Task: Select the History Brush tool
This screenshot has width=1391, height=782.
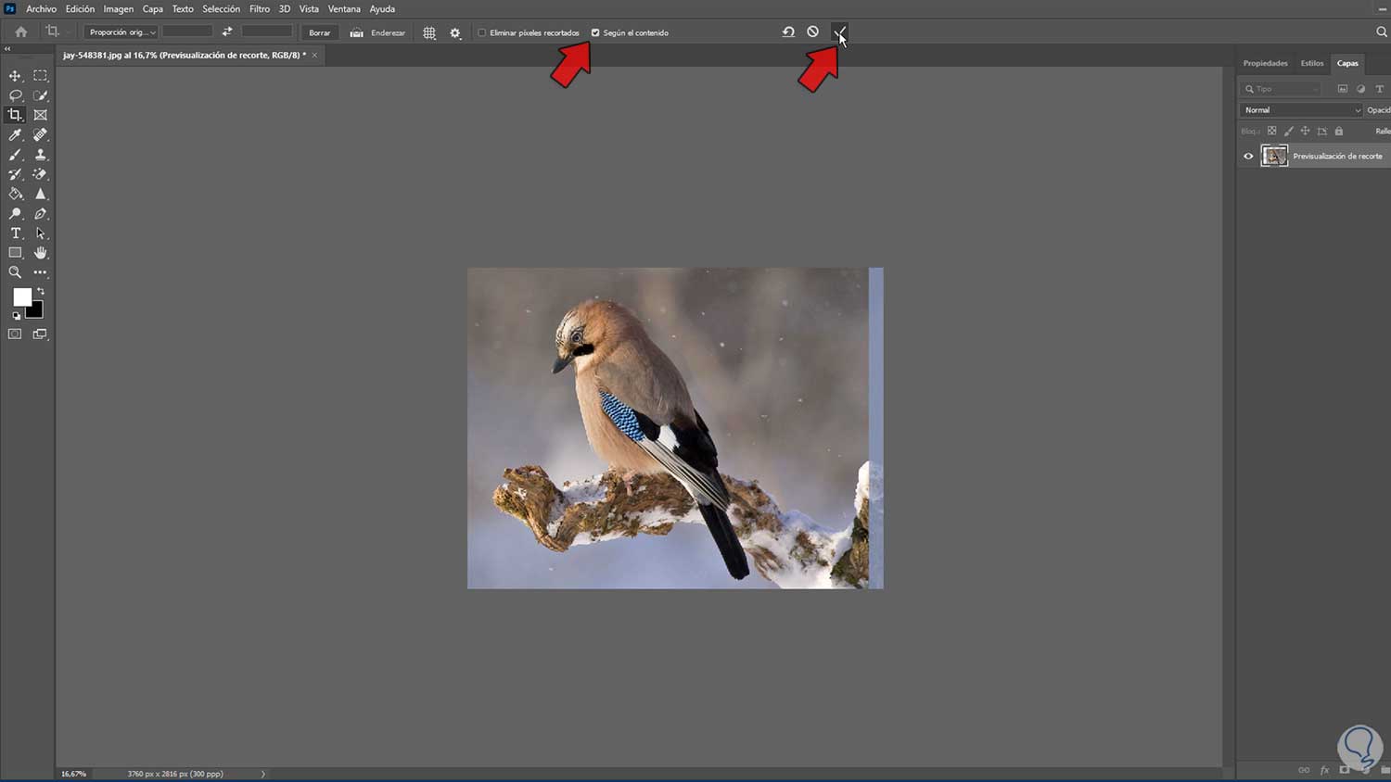Action: pyautogui.click(x=15, y=174)
